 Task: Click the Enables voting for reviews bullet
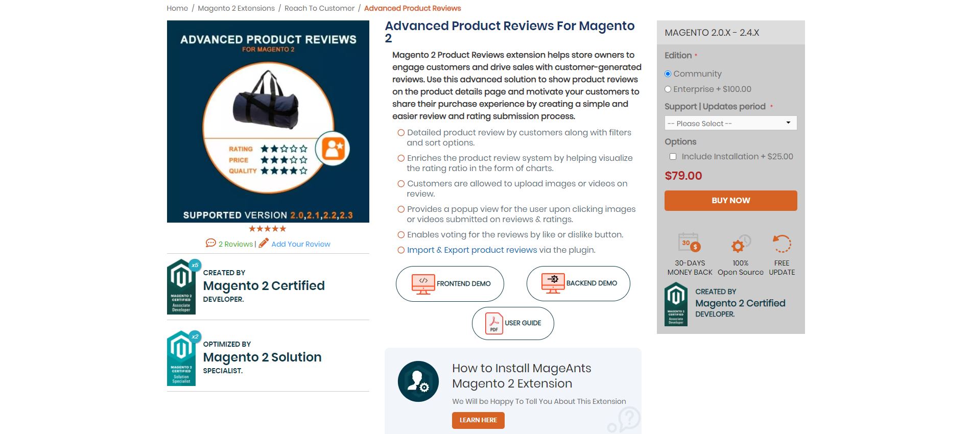(x=515, y=235)
